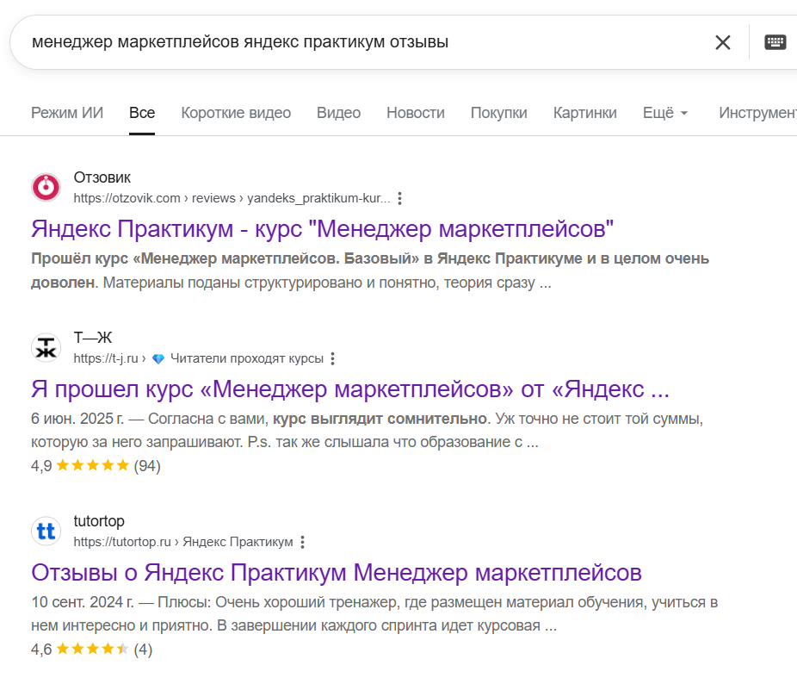Screen dimensions: 797x684
Task: Open link Я прошел курс «Менеджер маркетплейсов»
Action: click(x=350, y=389)
